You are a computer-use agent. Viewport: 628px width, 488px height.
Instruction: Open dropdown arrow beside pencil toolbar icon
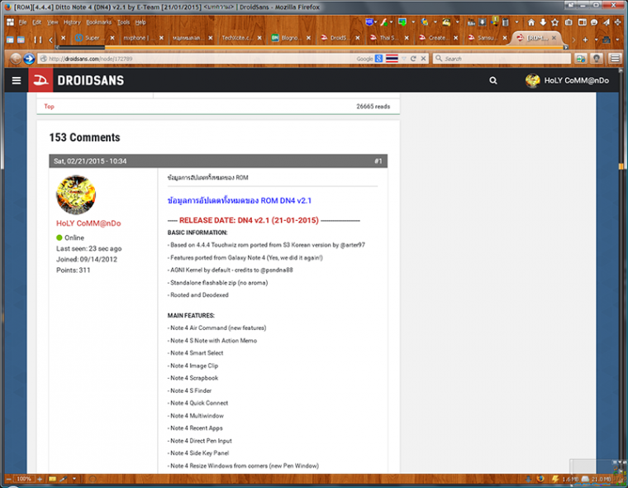392,22
